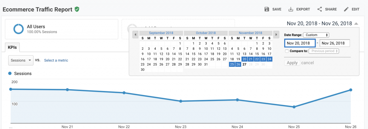Click the November 2018 month header
The width and height of the screenshot is (368, 129).
tap(250, 33)
